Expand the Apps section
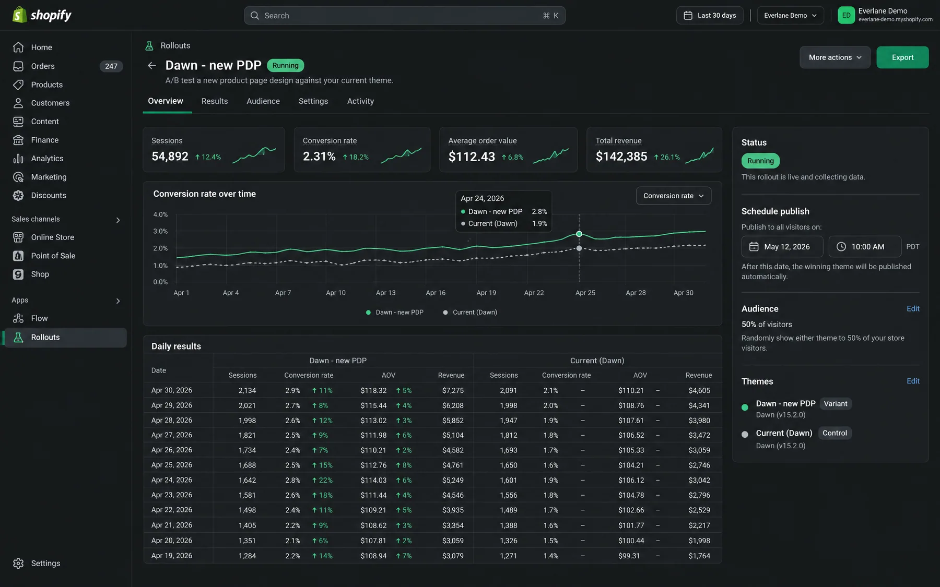The width and height of the screenshot is (940, 587). click(118, 301)
